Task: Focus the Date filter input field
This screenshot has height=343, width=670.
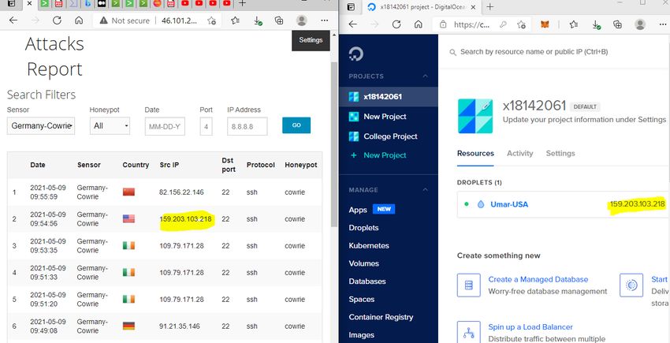Action: [165, 127]
